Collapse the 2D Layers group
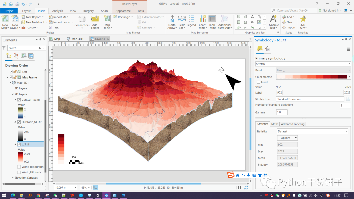 13,94
